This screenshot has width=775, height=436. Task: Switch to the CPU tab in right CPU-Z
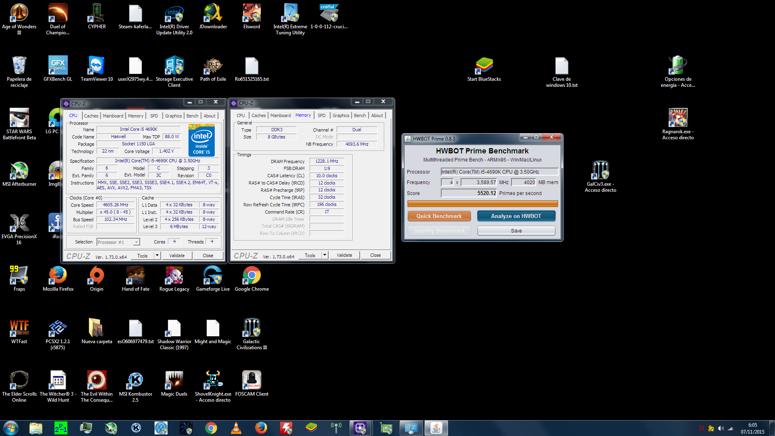pos(241,115)
